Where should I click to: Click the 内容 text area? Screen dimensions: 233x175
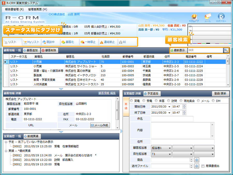[x=181, y=130]
